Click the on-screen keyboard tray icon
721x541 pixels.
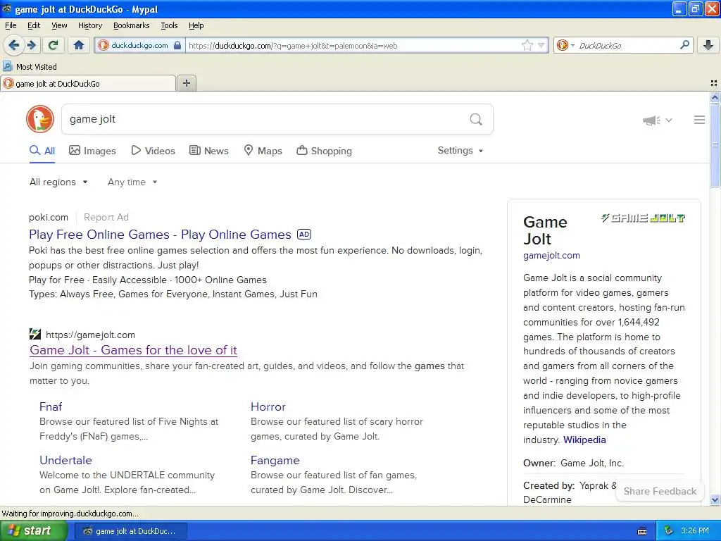click(x=642, y=531)
